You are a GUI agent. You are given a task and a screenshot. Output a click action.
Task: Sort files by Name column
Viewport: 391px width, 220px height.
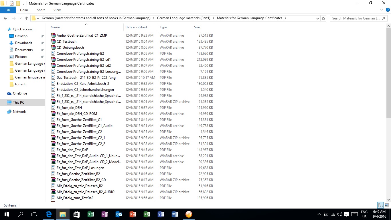pyautogui.click(x=86, y=27)
